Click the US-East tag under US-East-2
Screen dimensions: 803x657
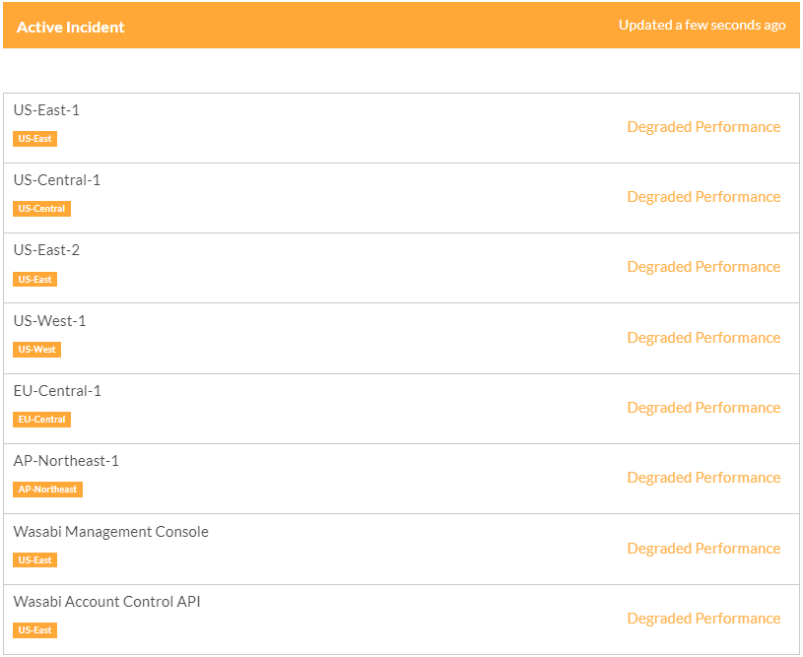(x=34, y=279)
